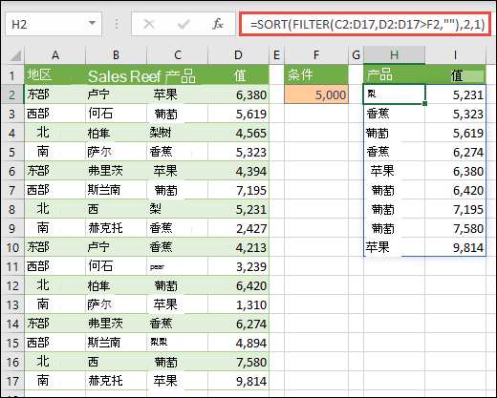The height and width of the screenshot is (398, 497).
Task: Select row 17 header
Action: pos(12,381)
